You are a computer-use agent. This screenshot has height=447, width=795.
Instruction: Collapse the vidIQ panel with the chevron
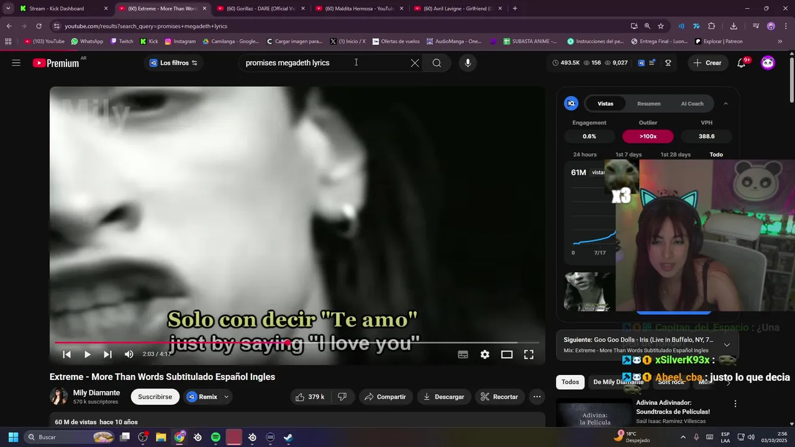click(725, 104)
